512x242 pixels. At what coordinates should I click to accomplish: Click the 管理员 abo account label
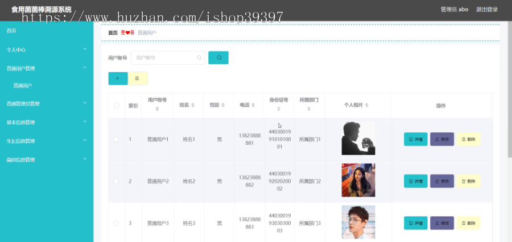454,10
